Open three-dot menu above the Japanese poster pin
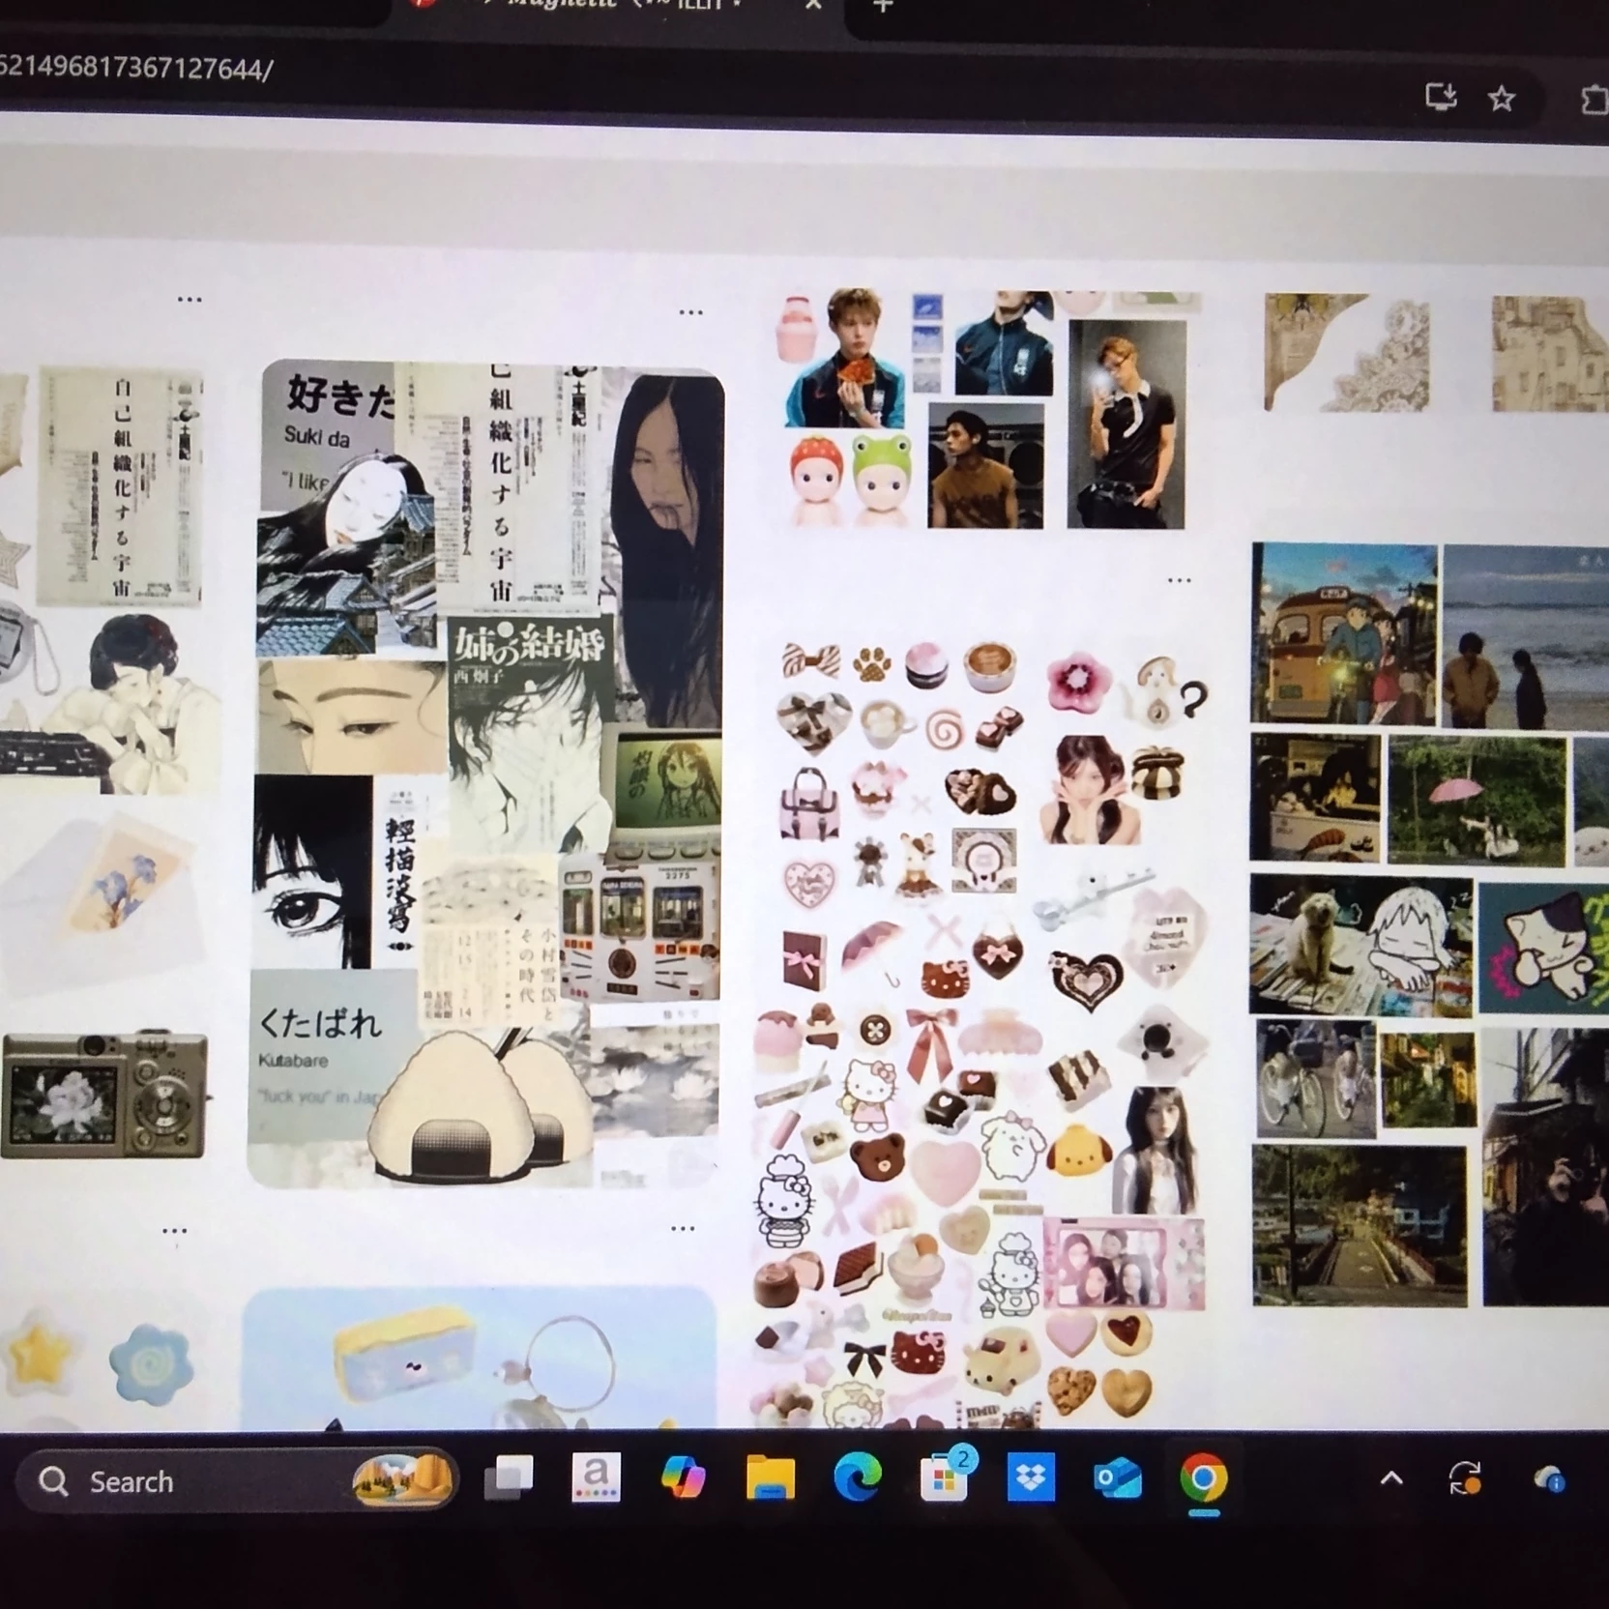 click(190, 300)
